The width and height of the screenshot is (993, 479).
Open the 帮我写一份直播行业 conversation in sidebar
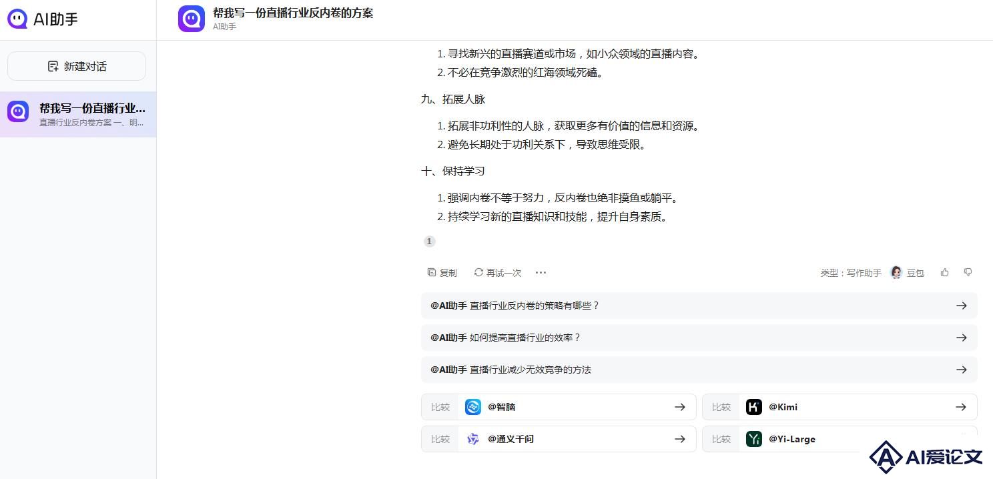(78, 114)
